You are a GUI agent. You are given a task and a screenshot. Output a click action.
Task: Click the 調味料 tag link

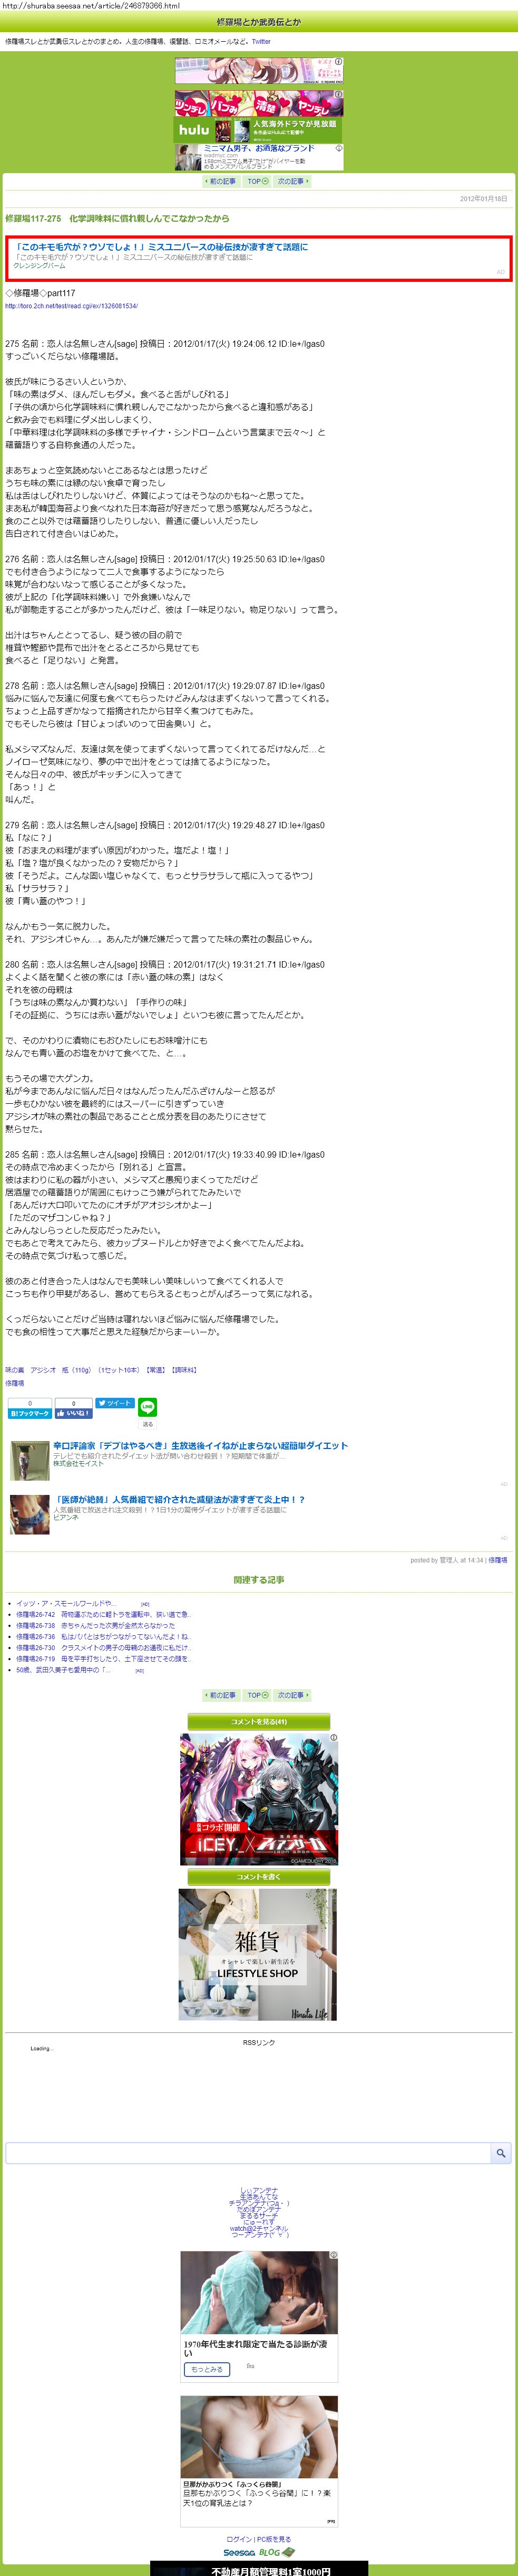[184, 1370]
